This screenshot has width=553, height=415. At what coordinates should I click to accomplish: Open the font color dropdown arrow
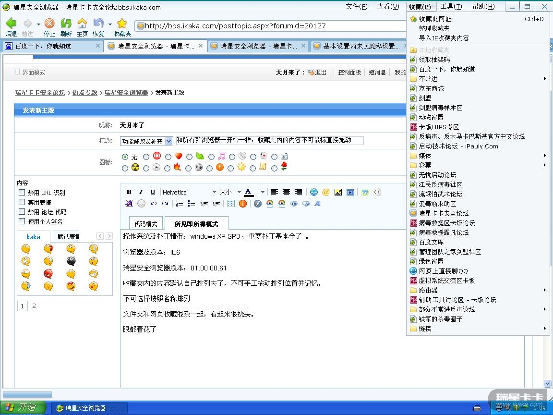(263, 192)
